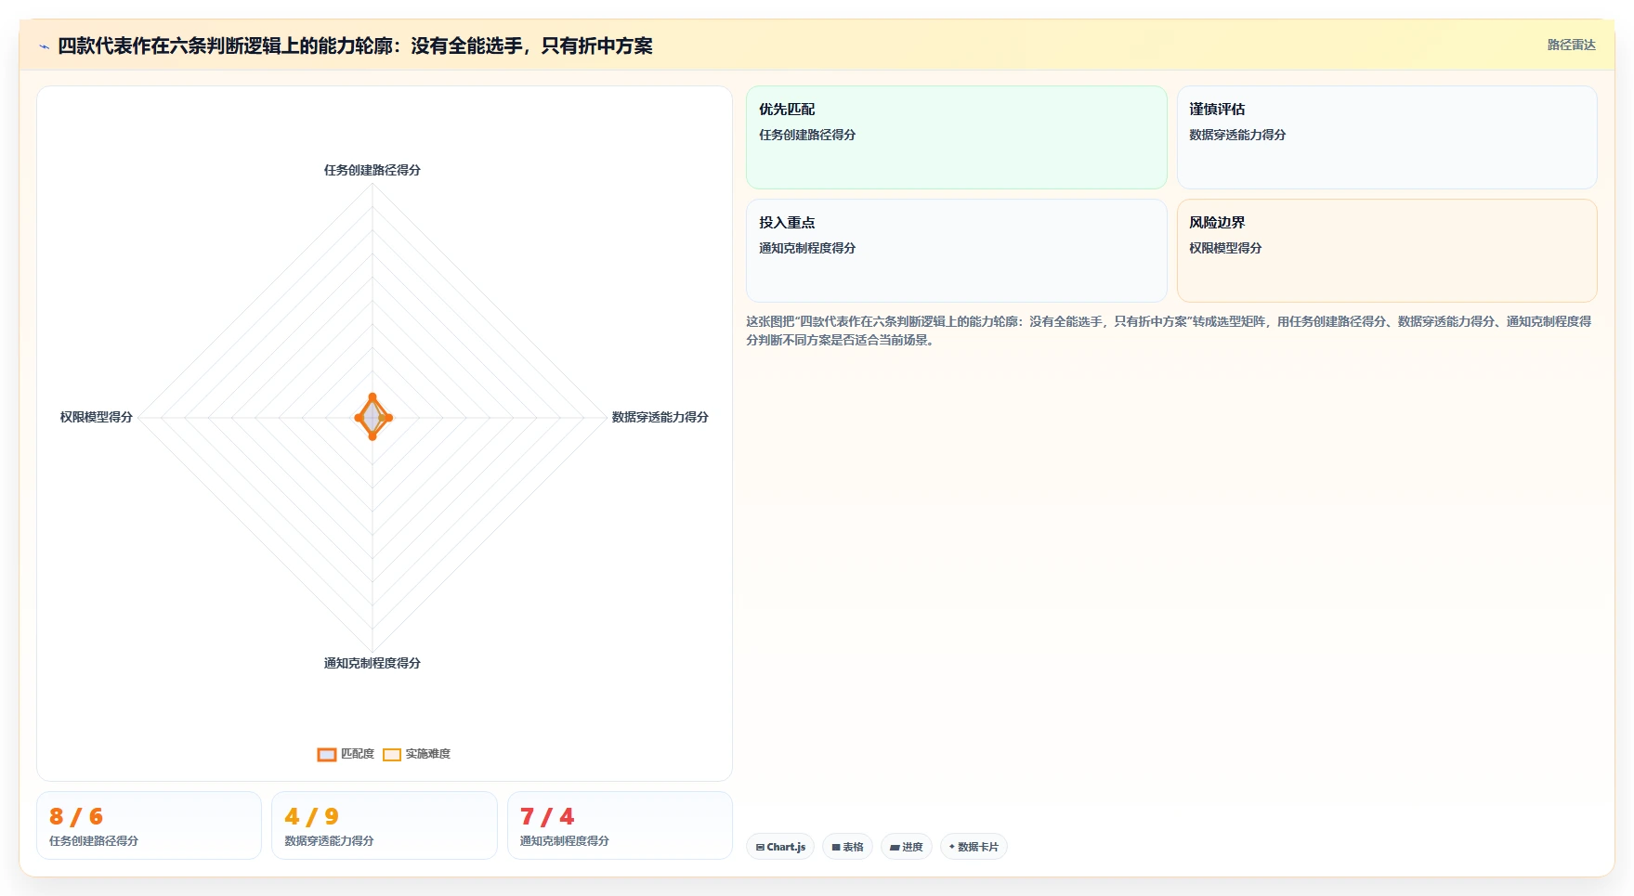Click 数据穿透能力得分 text in 谨慎评估 card
1634x896 pixels.
pos(1237,135)
